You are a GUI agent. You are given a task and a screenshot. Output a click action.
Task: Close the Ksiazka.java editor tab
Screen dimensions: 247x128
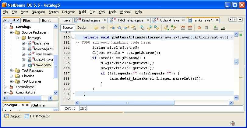pyautogui.click(x=105, y=20)
